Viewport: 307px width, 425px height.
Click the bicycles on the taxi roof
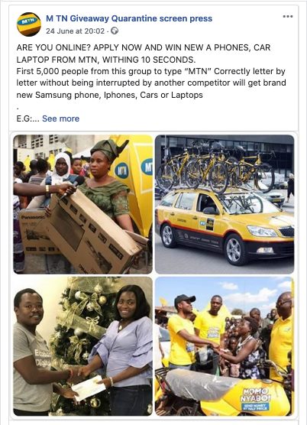tap(215, 169)
